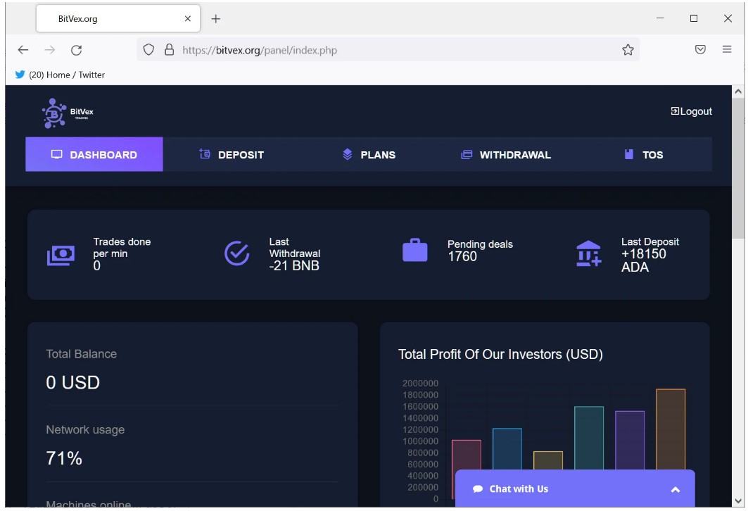Click the Logout link
This screenshot has width=748, height=511.
(x=691, y=111)
